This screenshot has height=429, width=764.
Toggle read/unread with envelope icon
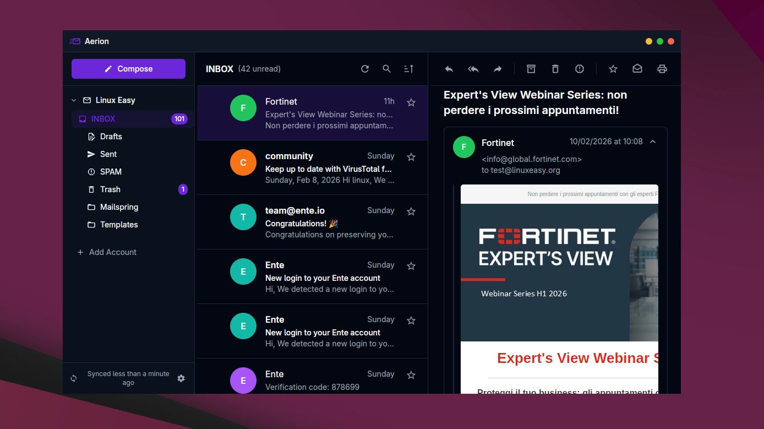click(637, 69)
